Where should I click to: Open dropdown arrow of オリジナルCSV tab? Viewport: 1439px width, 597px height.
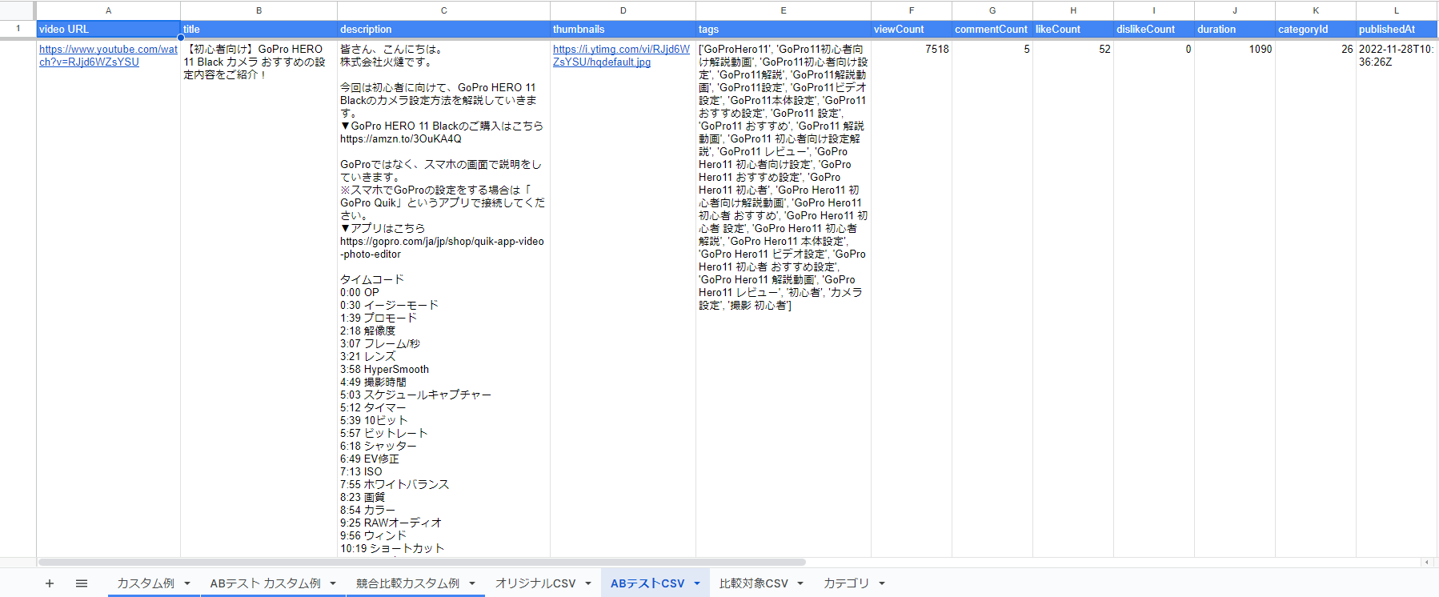pyautogui.click(x=588, y=583)
